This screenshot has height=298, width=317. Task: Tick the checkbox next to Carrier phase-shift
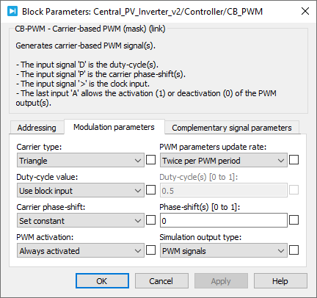coord(150,220)
